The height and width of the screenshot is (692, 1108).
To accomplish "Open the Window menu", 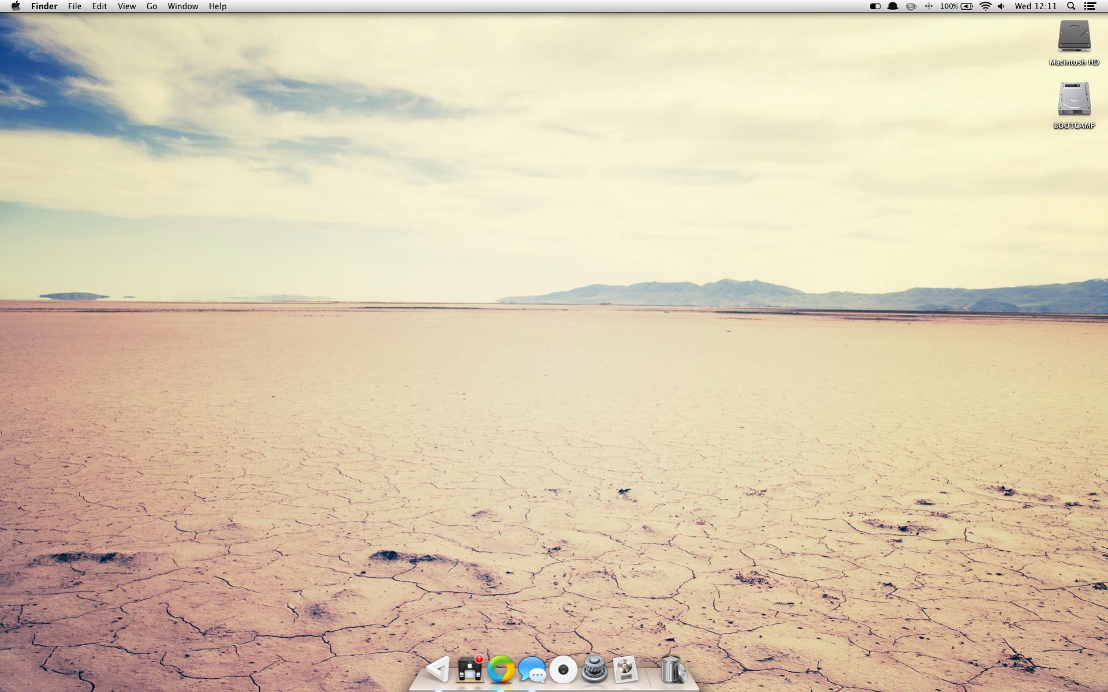I will point(182,6).
